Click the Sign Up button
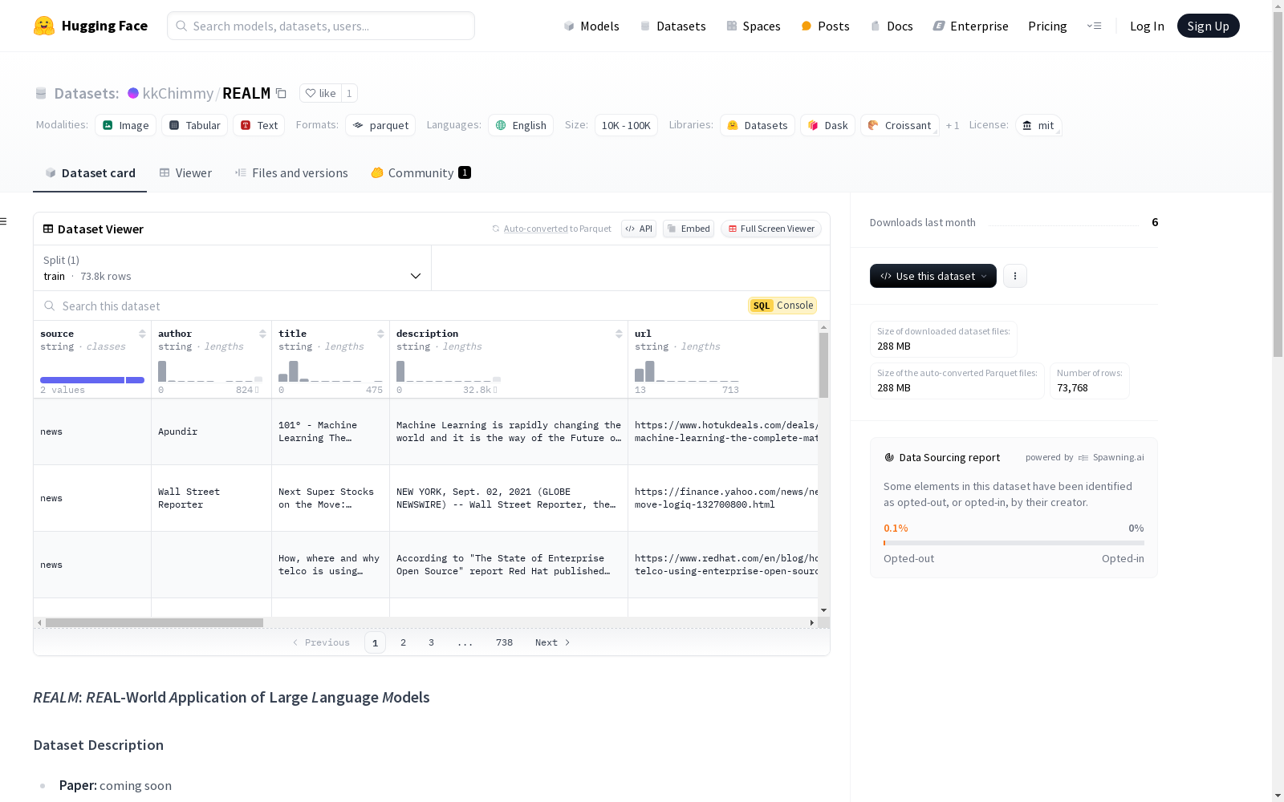 coord(1209,26)
